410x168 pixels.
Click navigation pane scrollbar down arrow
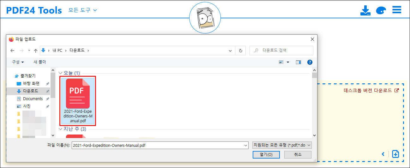click(x=53, y=135)
